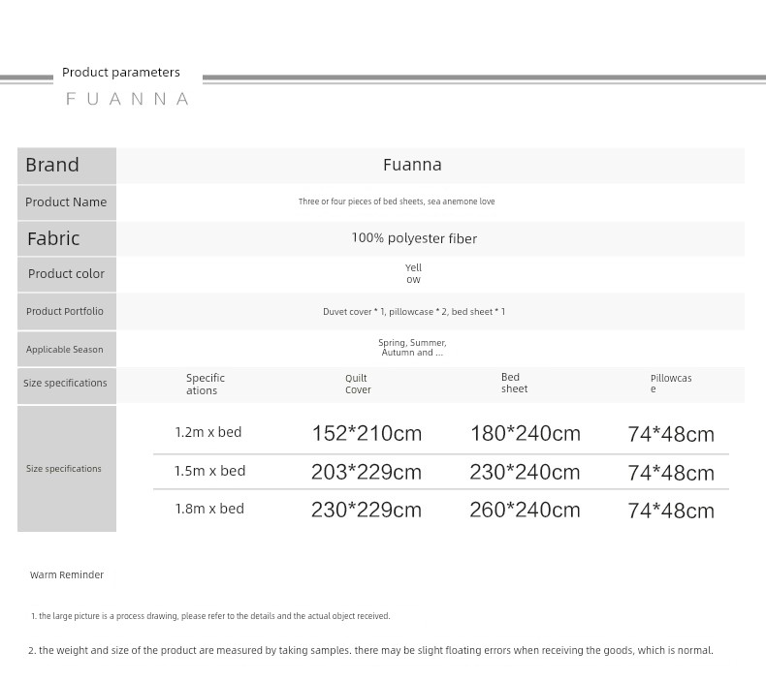766x682 pixels.
Task: Click the 100% polyester fiber value
Action: [x=414, y=238]
